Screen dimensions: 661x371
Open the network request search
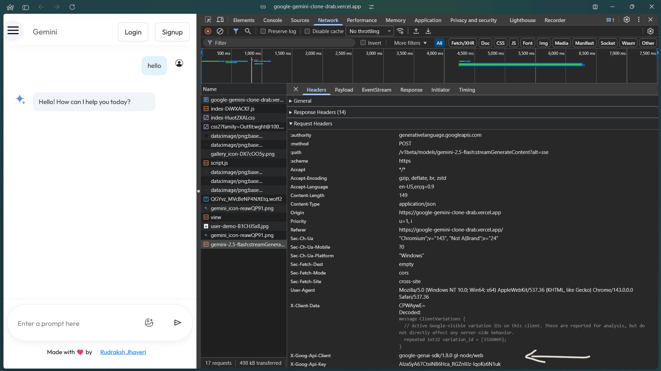248,31
